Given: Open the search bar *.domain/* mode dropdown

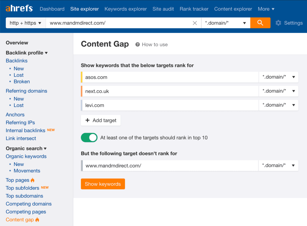Looking at the screenshot, I should (225, 23).
